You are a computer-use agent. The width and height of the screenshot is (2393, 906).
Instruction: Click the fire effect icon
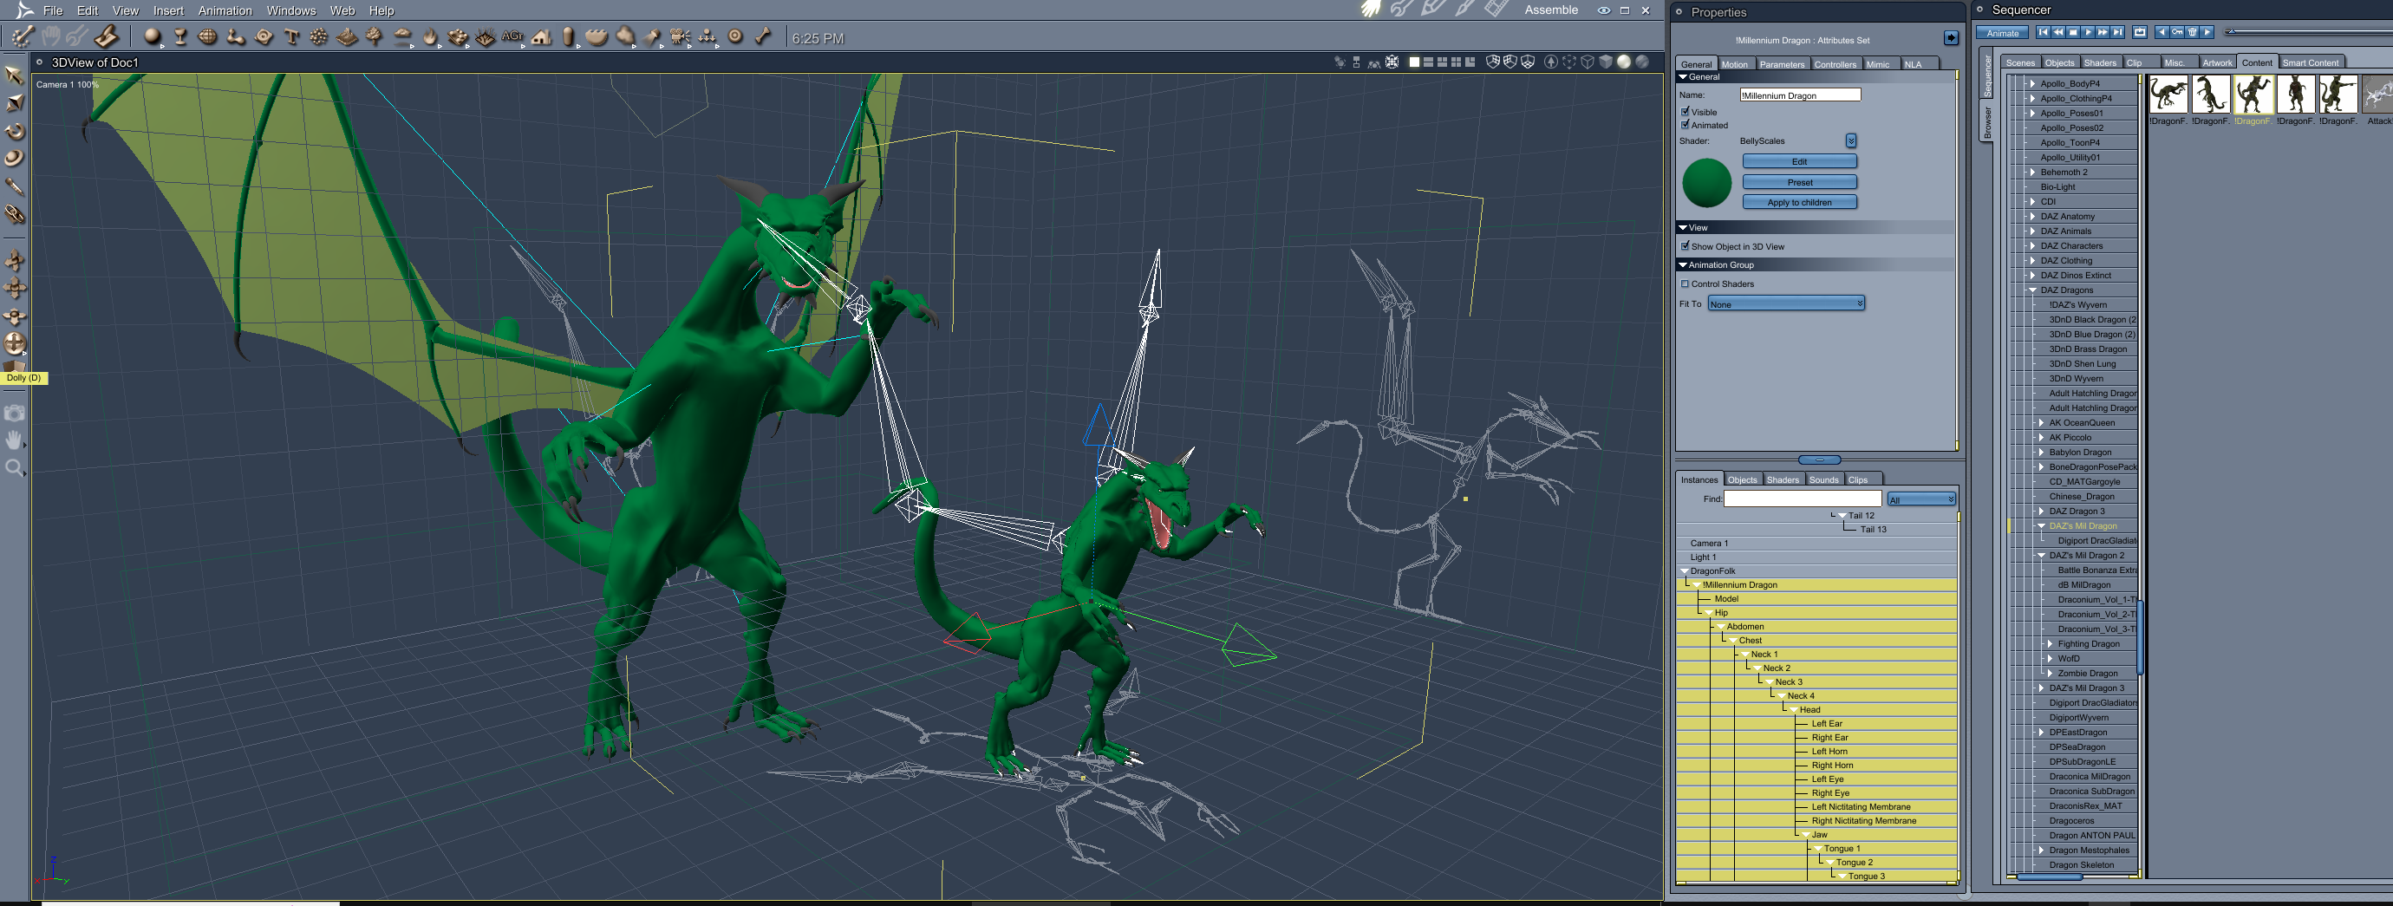pyautogui.click(x=429, y=37)
